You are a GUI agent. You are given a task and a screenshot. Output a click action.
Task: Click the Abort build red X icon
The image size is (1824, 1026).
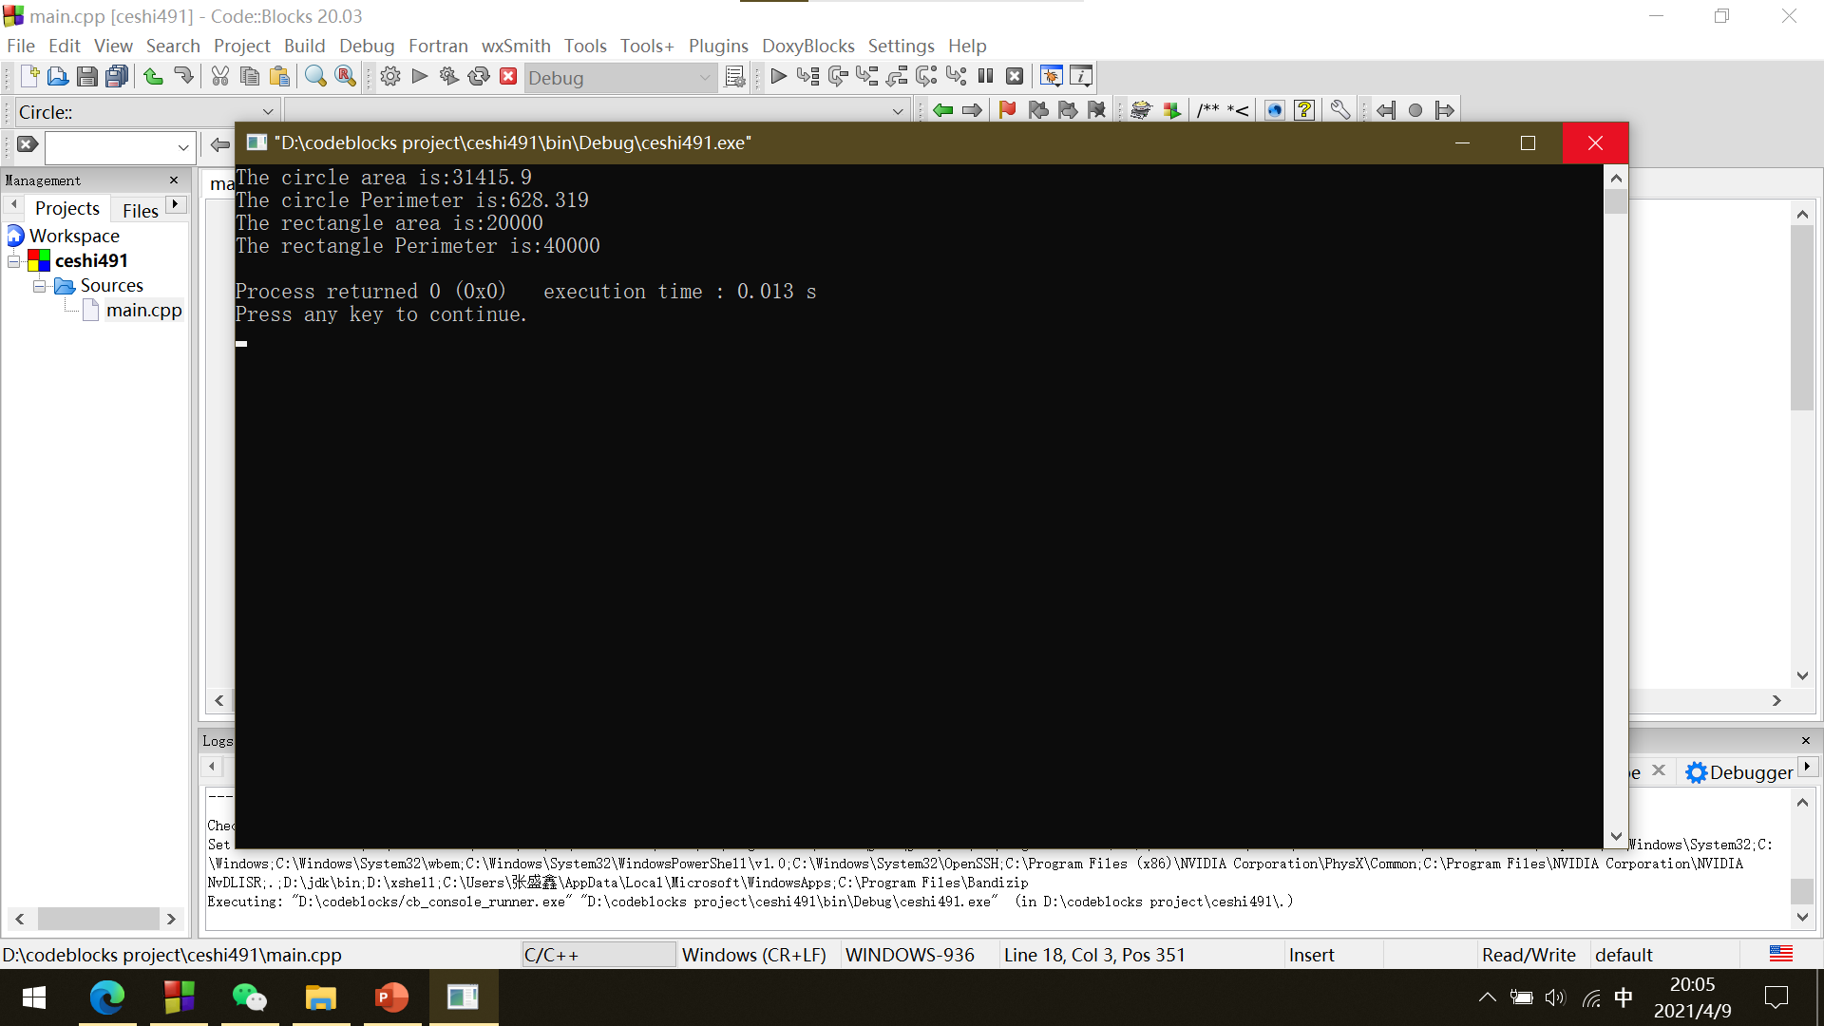click(x=508, y=77)
